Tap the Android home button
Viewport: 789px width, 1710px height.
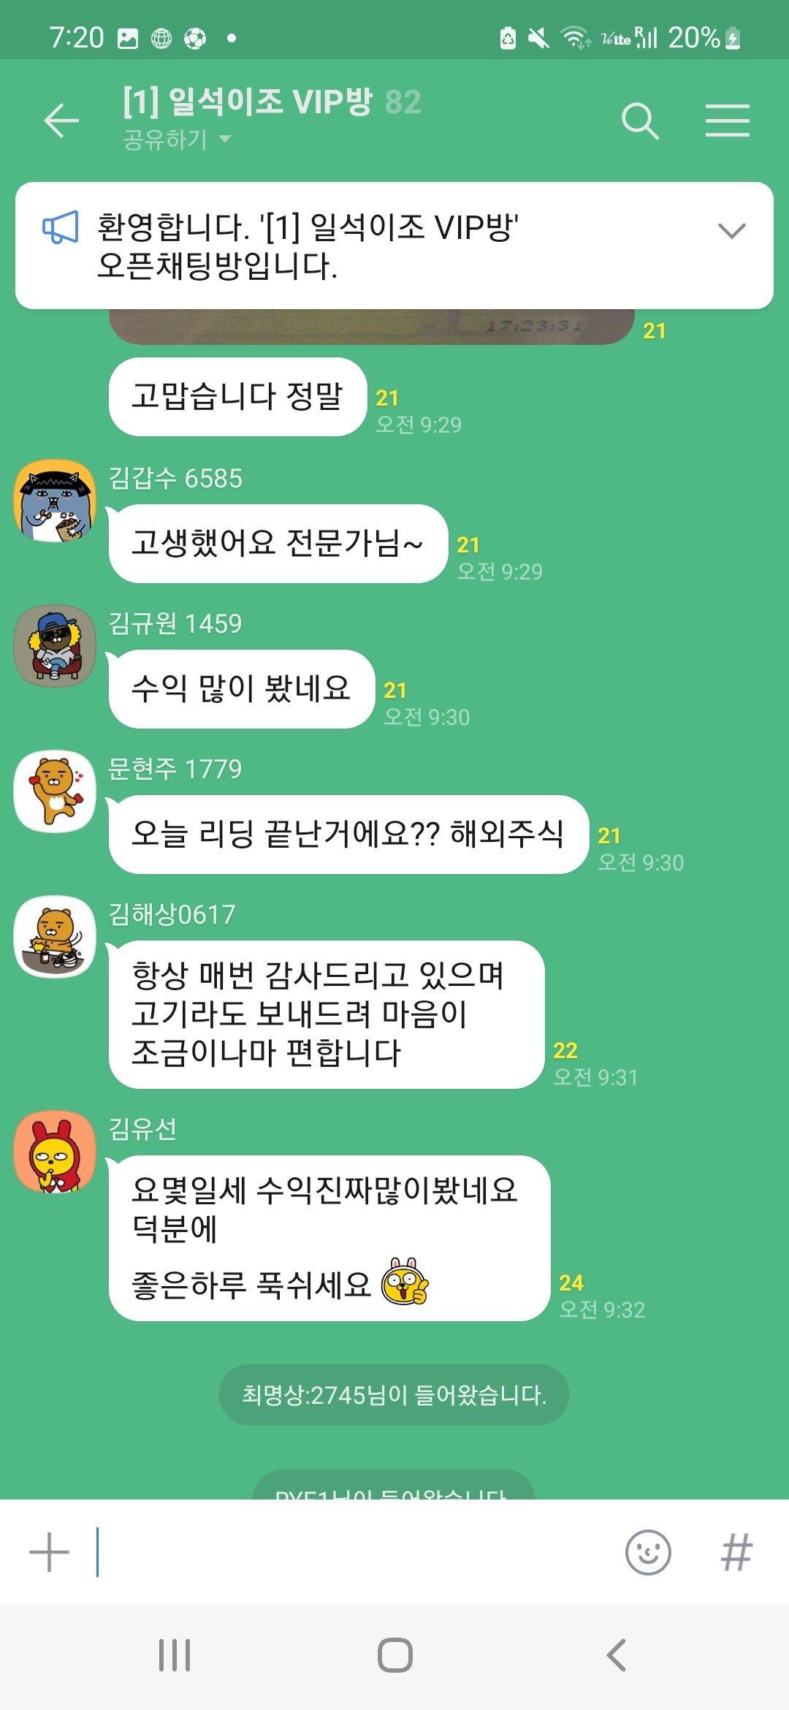click(394, 1655)
